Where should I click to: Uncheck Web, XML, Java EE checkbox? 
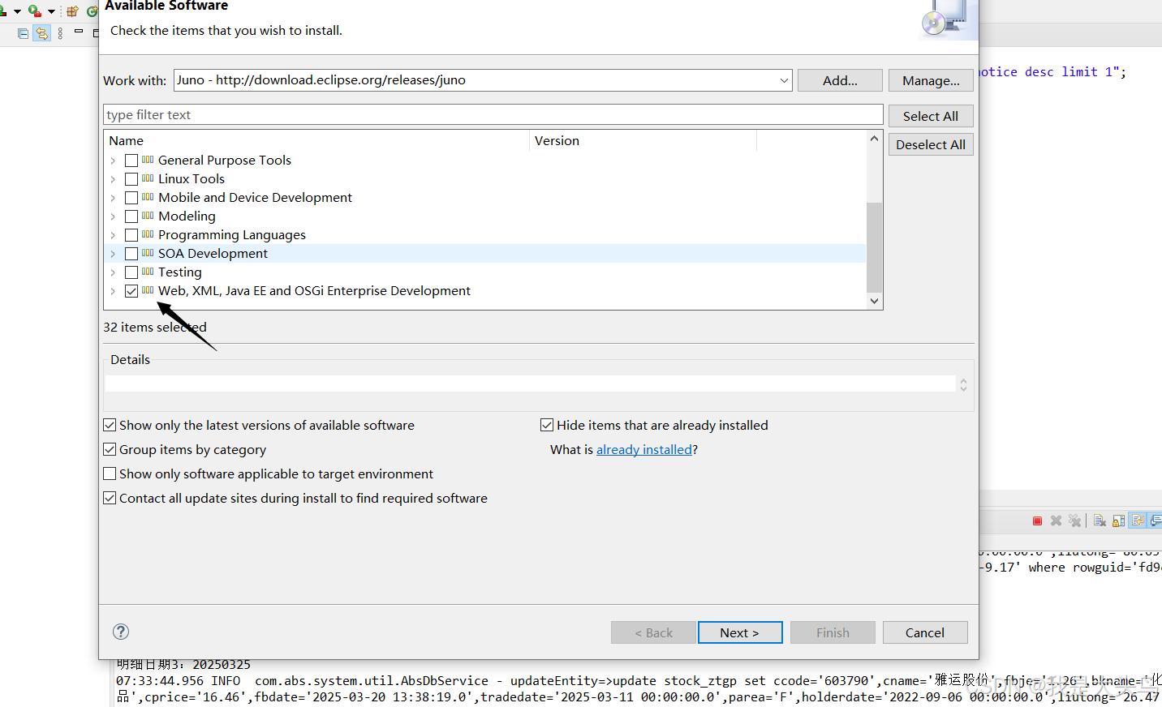(x=131, y=291)
